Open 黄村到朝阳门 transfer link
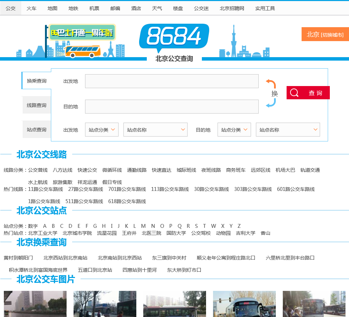Viewport: 349px width, 317px height. [18, 258]
